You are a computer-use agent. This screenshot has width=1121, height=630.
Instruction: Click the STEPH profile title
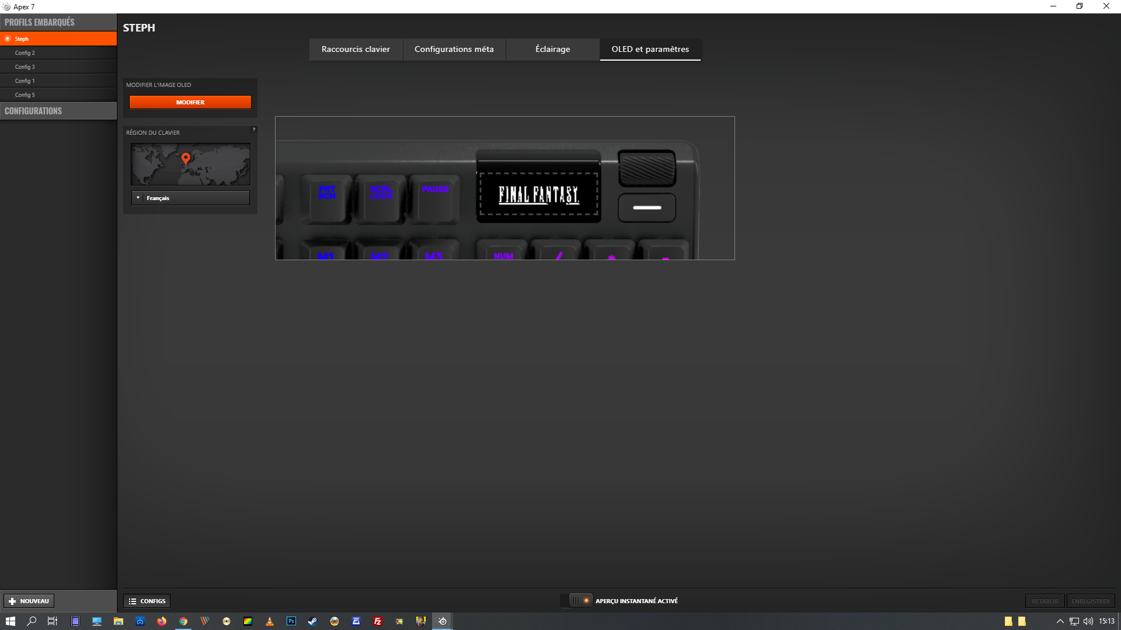[139, 27]
